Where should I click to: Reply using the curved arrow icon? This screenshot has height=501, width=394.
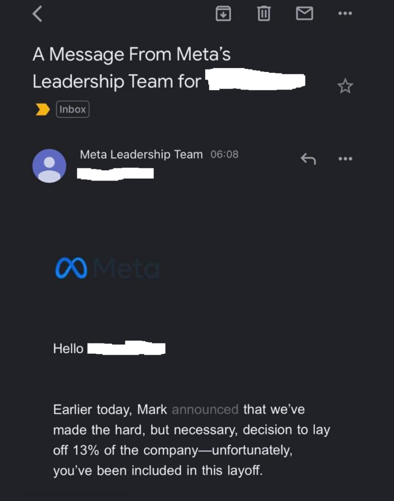point(307,159)
